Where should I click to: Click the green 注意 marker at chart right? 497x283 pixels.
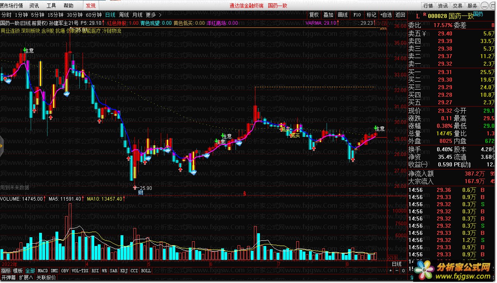[380, 129]
